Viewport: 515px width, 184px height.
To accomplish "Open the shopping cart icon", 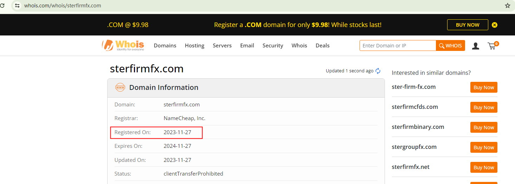I will pyautogui.click(x=493, y=45).
